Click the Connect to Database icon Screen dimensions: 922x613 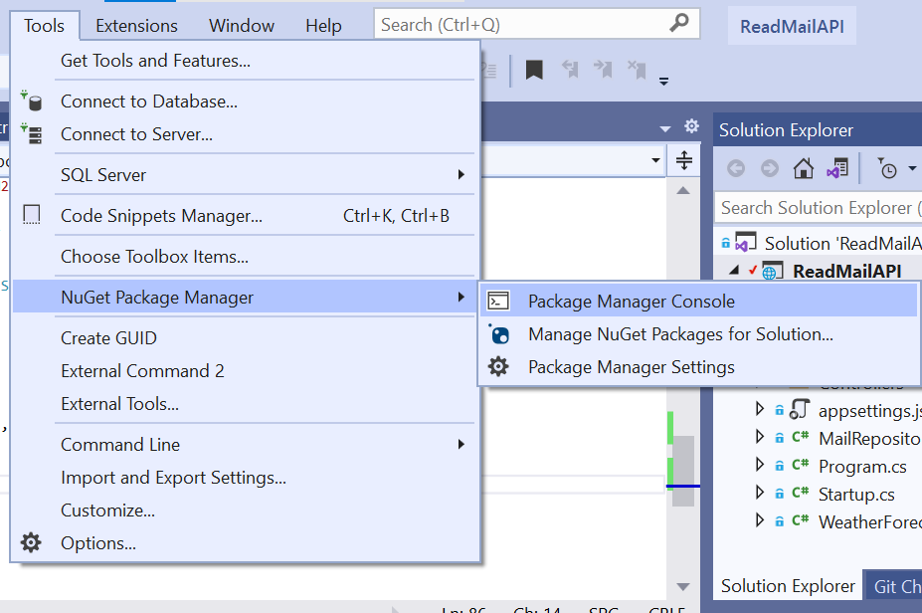coord(32,102)
